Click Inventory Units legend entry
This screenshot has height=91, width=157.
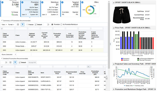[x=138, y=86]
